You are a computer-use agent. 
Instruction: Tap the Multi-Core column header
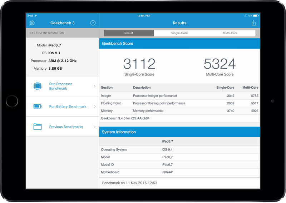(250, 87)
